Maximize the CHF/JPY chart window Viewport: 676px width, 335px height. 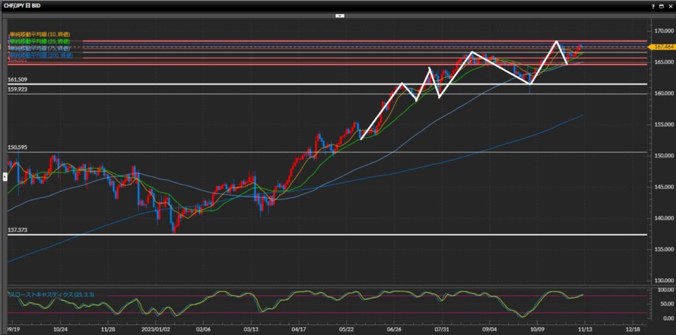[661, 6]
